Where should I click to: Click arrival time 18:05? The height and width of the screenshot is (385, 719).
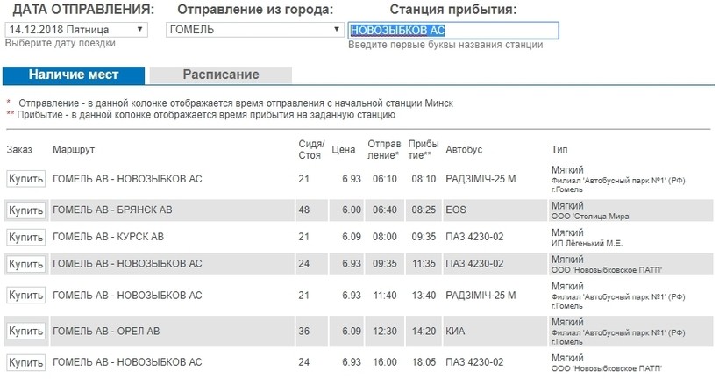click(x=424, y=362)
